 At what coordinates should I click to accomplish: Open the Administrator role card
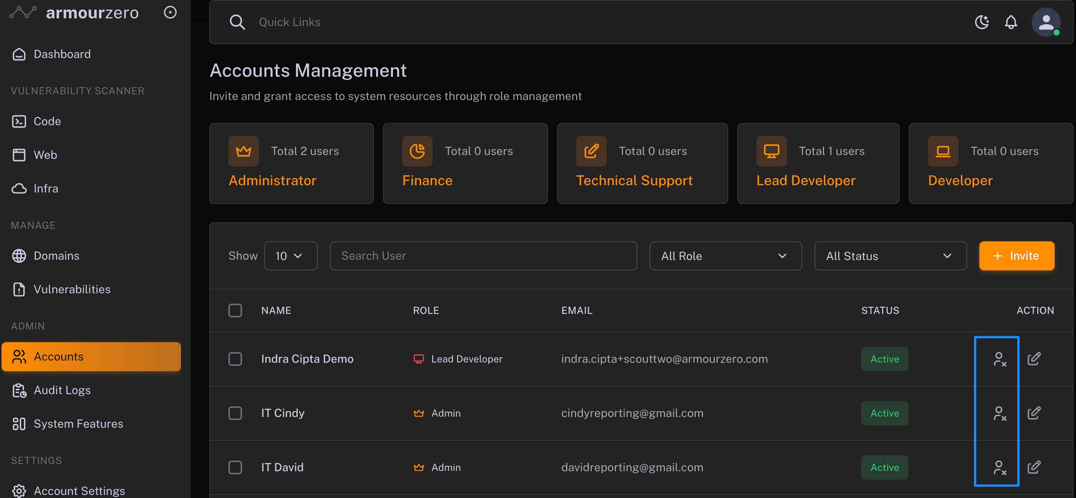click(291, 163)
